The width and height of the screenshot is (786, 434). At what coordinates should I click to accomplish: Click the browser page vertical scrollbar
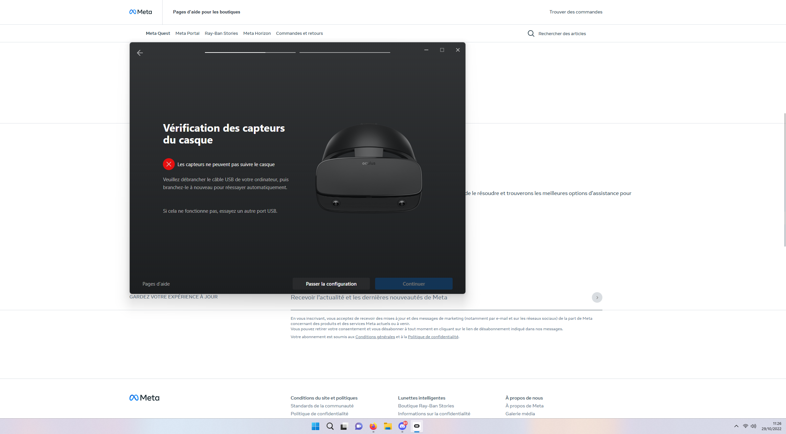pyautogui.click(x=785, y=180)
